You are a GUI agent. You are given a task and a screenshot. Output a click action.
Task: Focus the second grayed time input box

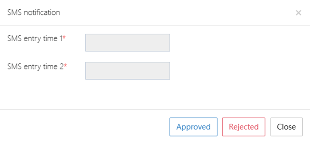[x=128, y=71]
